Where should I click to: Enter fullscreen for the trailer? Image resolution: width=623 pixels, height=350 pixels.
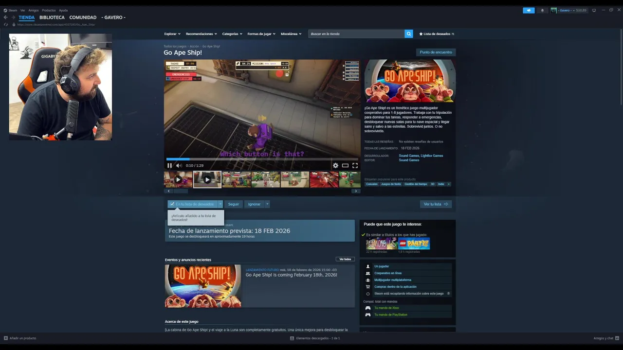(x=355, y=165)
